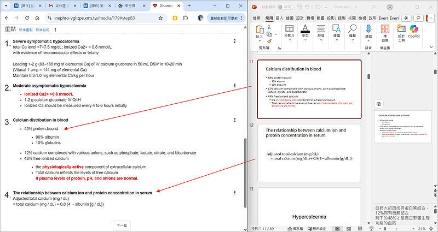Open the Chrome extensions puzzle icon
Viewport: 438px width, 232px height.
pos(187,18)
